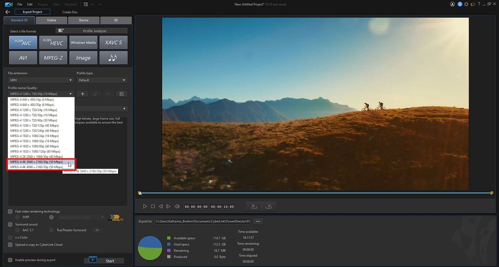This screenshot has width=499, height=267.
Task: Add a new profile with the plus icon
Action: tap(82, 94)
